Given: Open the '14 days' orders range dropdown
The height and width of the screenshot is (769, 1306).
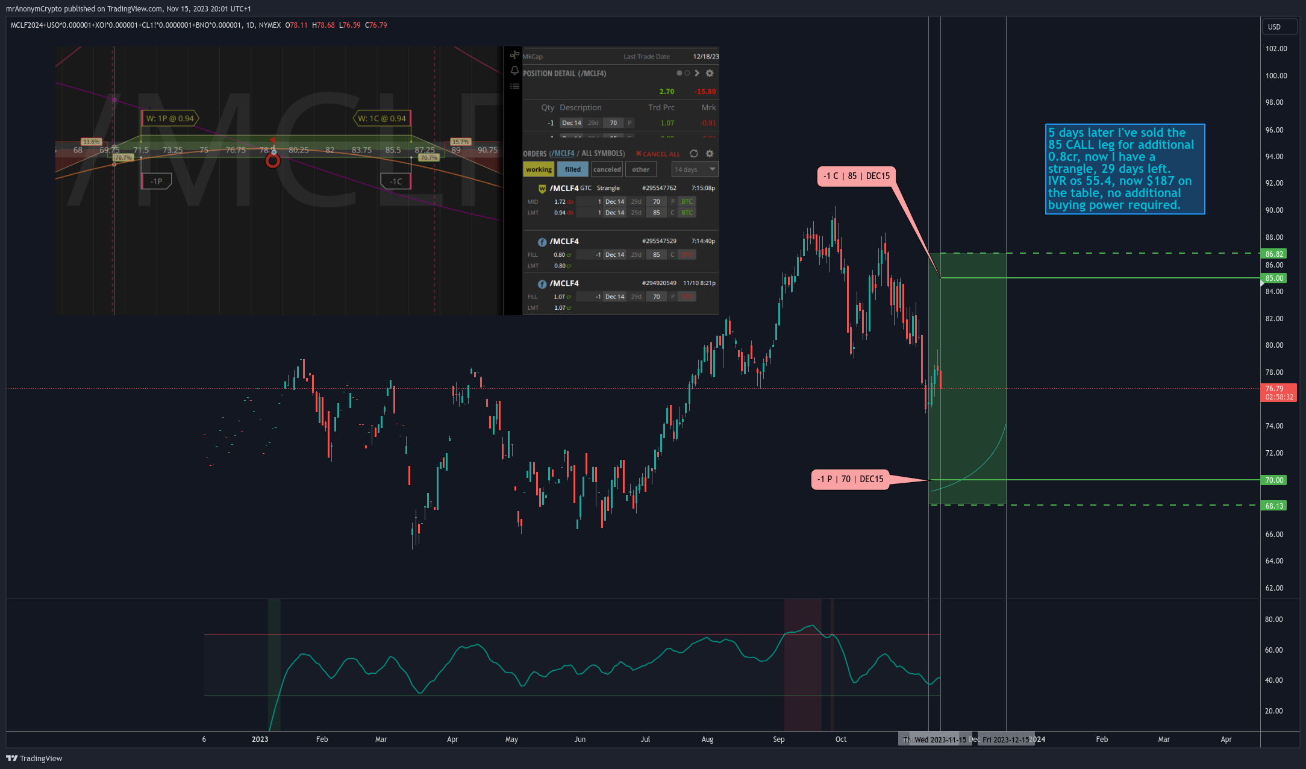Looking at the screenshot, I should pyautogui.click(x=695, y=169).
